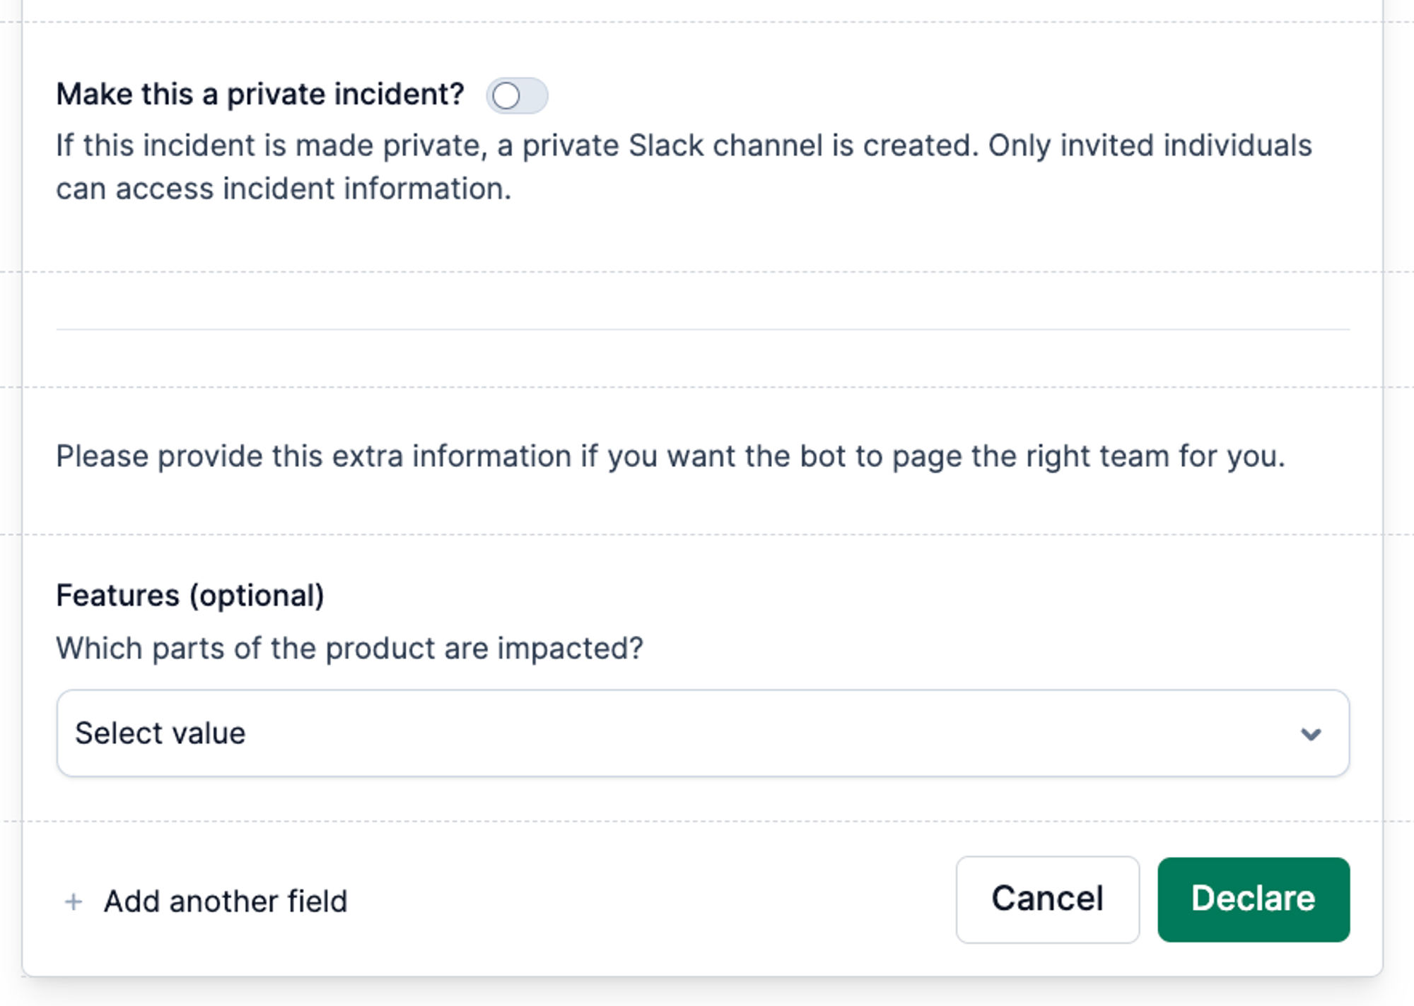1414x1006 pixels.
Task: Click the Features (optional) label
Action: [189, 596]
